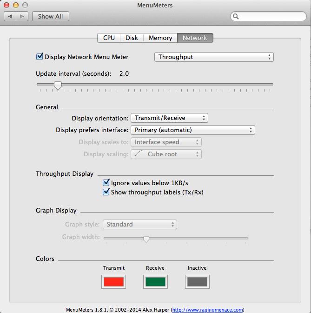Open the Throughput display mode dropdown
The width and height of the screenshot is (311, 313).
click(x=214, y=57)
